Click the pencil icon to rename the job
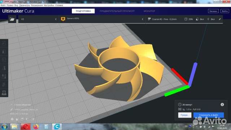 pyautogui.click(x=12, y=110)
